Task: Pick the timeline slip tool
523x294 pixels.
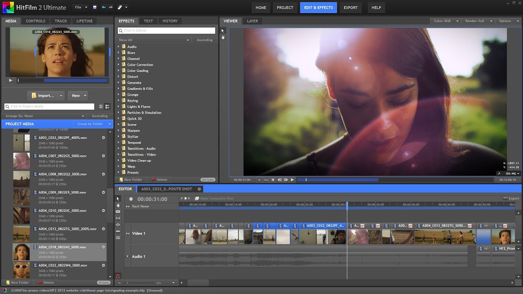Action: 118,218
